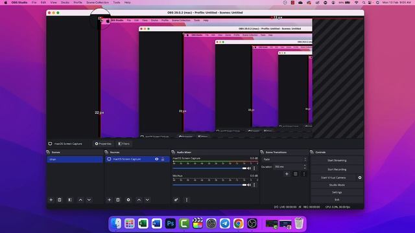The width and height of the screenshot is (415, 233).
Task: Open File menu
Action: [x=34, y=3]
